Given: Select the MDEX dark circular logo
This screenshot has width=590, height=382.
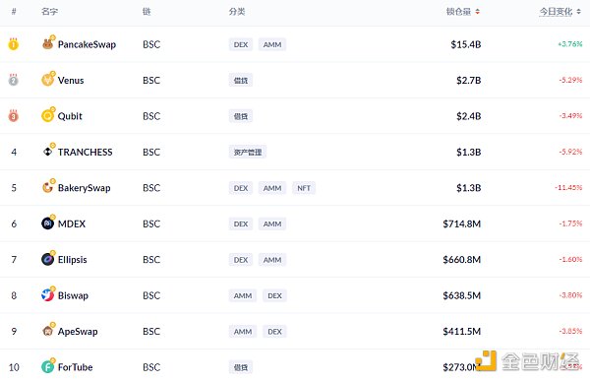Looking at the screenshot, I should point(48,223).
